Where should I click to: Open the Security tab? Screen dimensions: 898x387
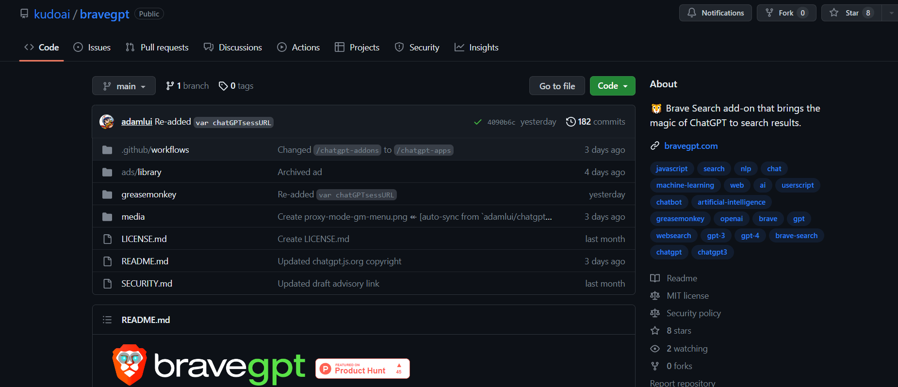[x=417, y=48]
